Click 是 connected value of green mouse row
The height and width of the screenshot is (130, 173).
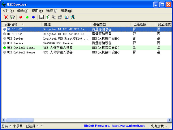(134, 48)
